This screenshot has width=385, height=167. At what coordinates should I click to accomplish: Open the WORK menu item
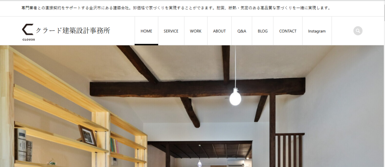click(x=196, y=31)
